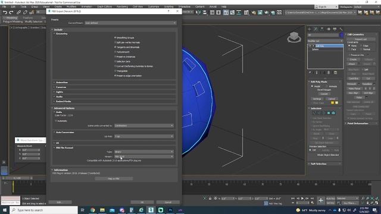This screenshot has height=214, width=381.
Task: Open Photoshop from the taskbar
Action: point(170,210)
